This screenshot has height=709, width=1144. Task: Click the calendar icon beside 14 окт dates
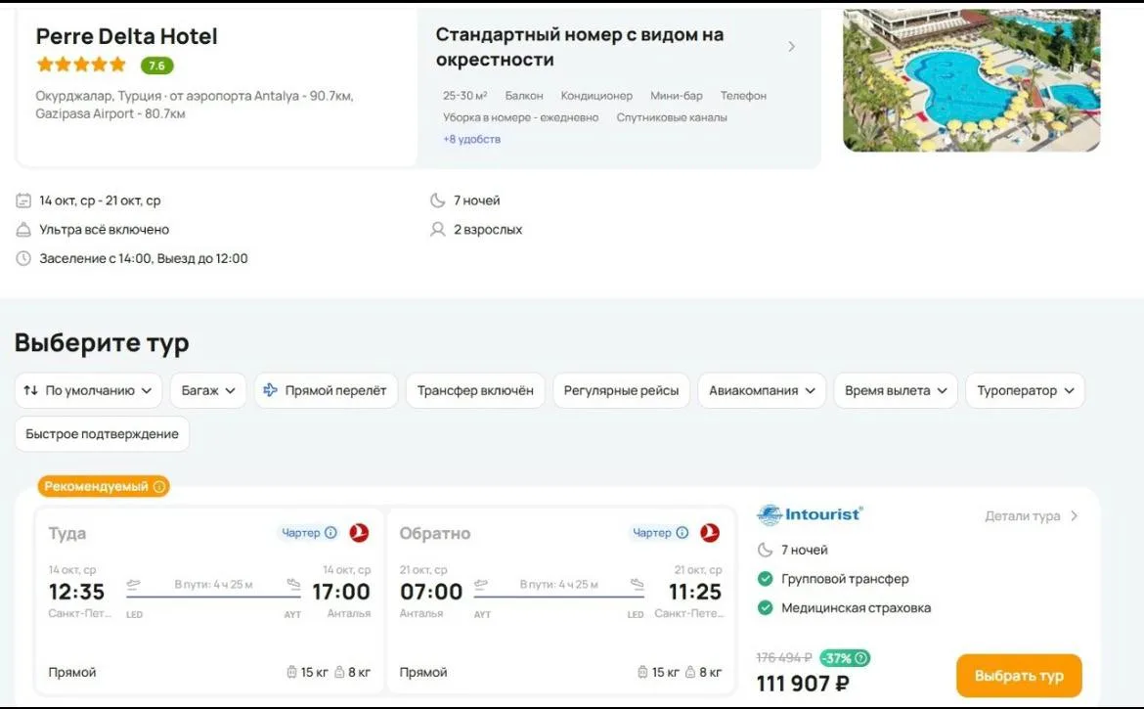pos(23,199)
